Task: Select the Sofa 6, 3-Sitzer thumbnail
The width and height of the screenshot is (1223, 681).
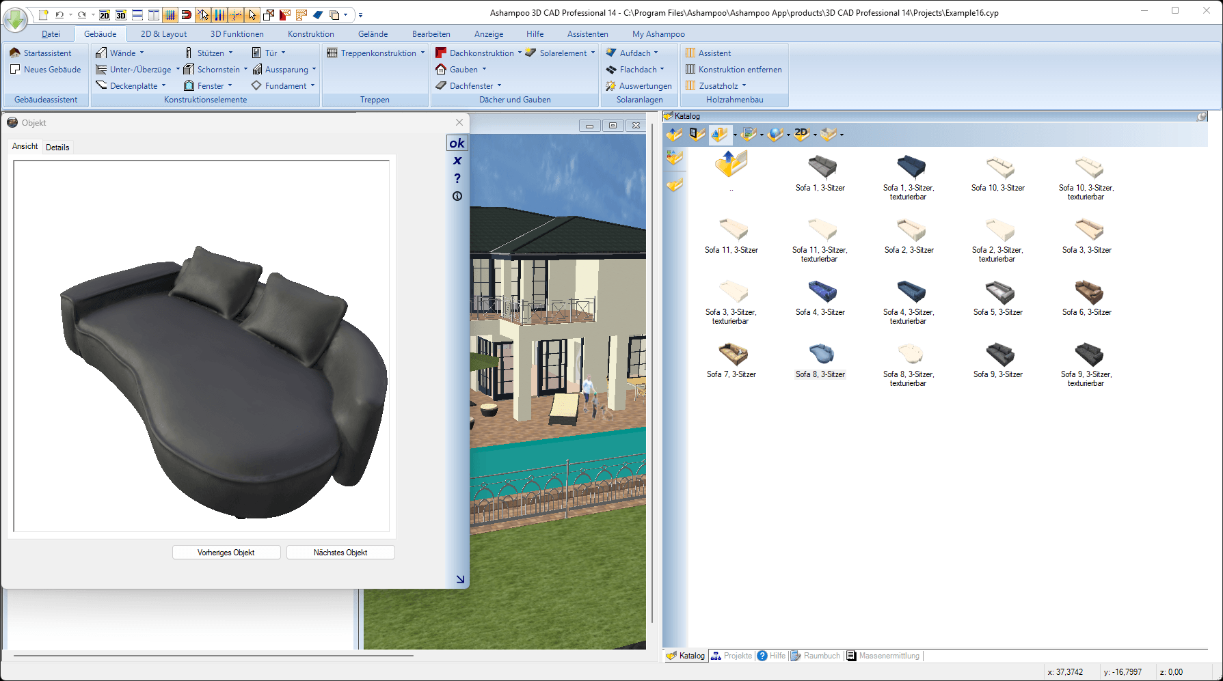Action: (1088, 292)
